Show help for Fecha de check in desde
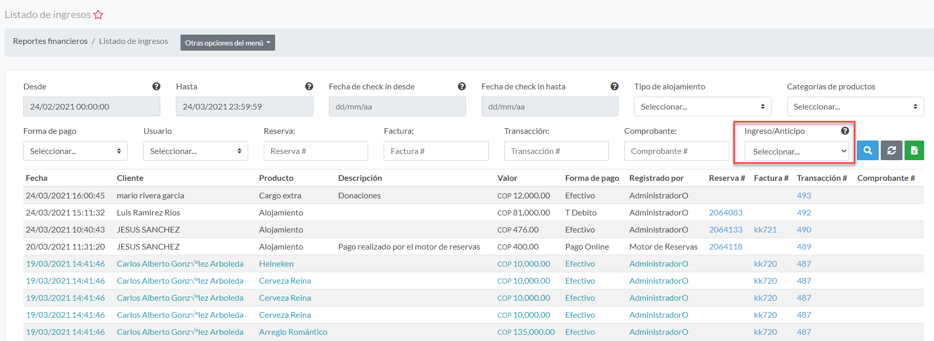This screenshot has height=341, width=934. [461, 86]
